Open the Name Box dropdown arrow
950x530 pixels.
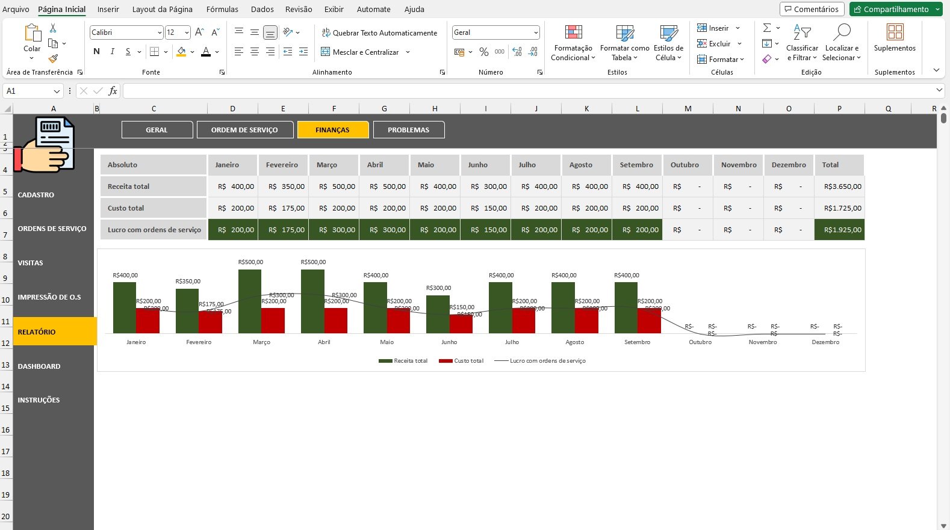(57, 91)
